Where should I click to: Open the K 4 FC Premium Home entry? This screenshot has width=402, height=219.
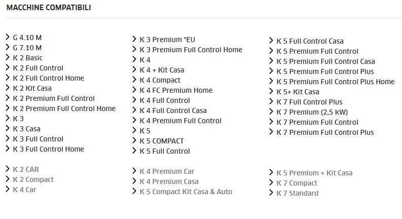point(176,90)
